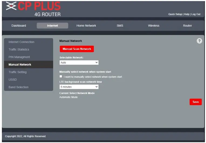This screenshot has width=206, height=143.
Task: Click the 4G ROUTER title text
Action: [47, 14]
